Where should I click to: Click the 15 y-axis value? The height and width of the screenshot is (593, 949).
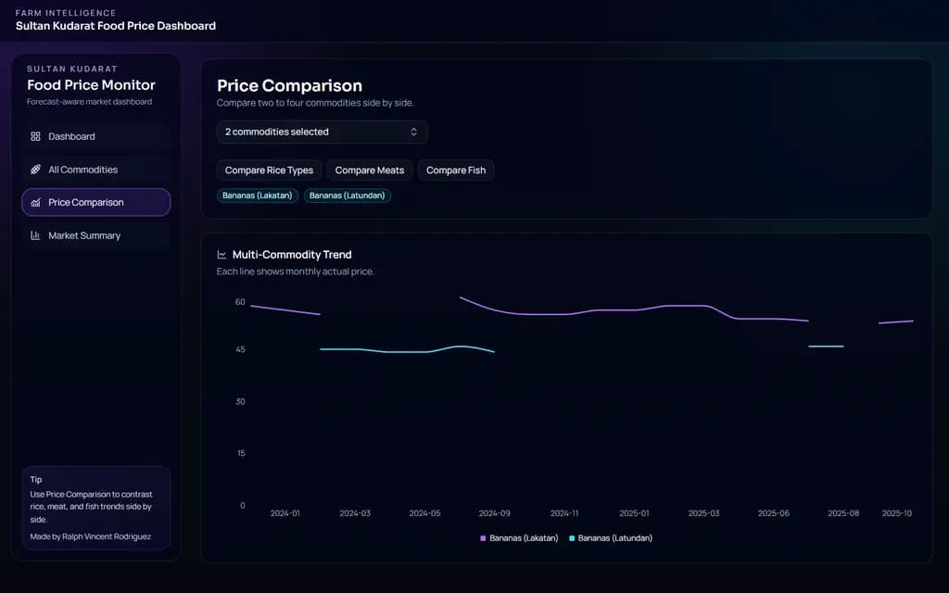[x=241, y=453]
